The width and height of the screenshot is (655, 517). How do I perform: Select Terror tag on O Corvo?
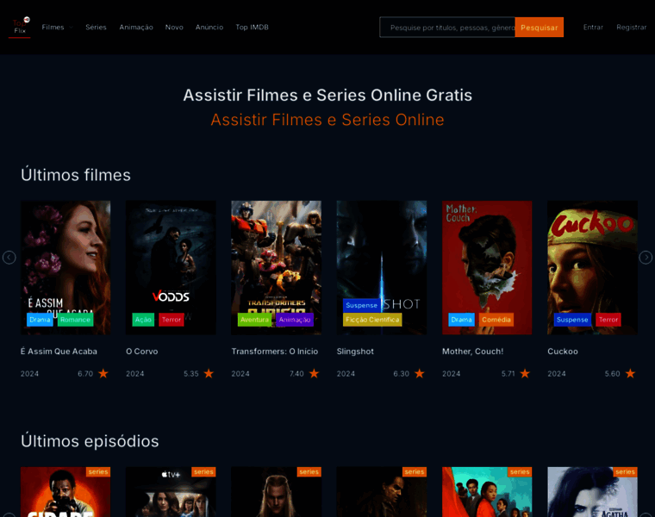pyautogui.click(x=172, y=320)
